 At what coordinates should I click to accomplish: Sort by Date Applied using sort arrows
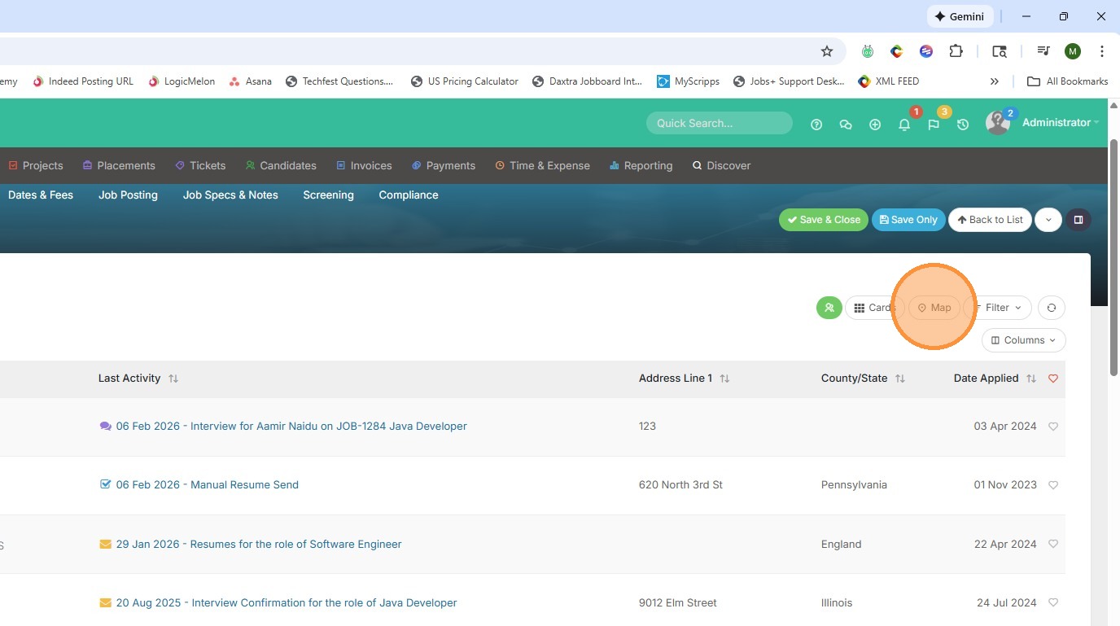[x=1031, y=379]
